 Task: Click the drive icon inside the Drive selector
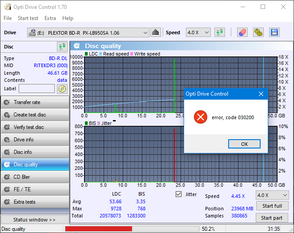32,32
